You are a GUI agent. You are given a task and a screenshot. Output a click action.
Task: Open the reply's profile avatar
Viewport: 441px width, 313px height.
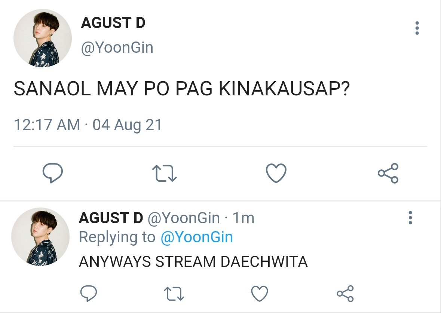point(40,237)
